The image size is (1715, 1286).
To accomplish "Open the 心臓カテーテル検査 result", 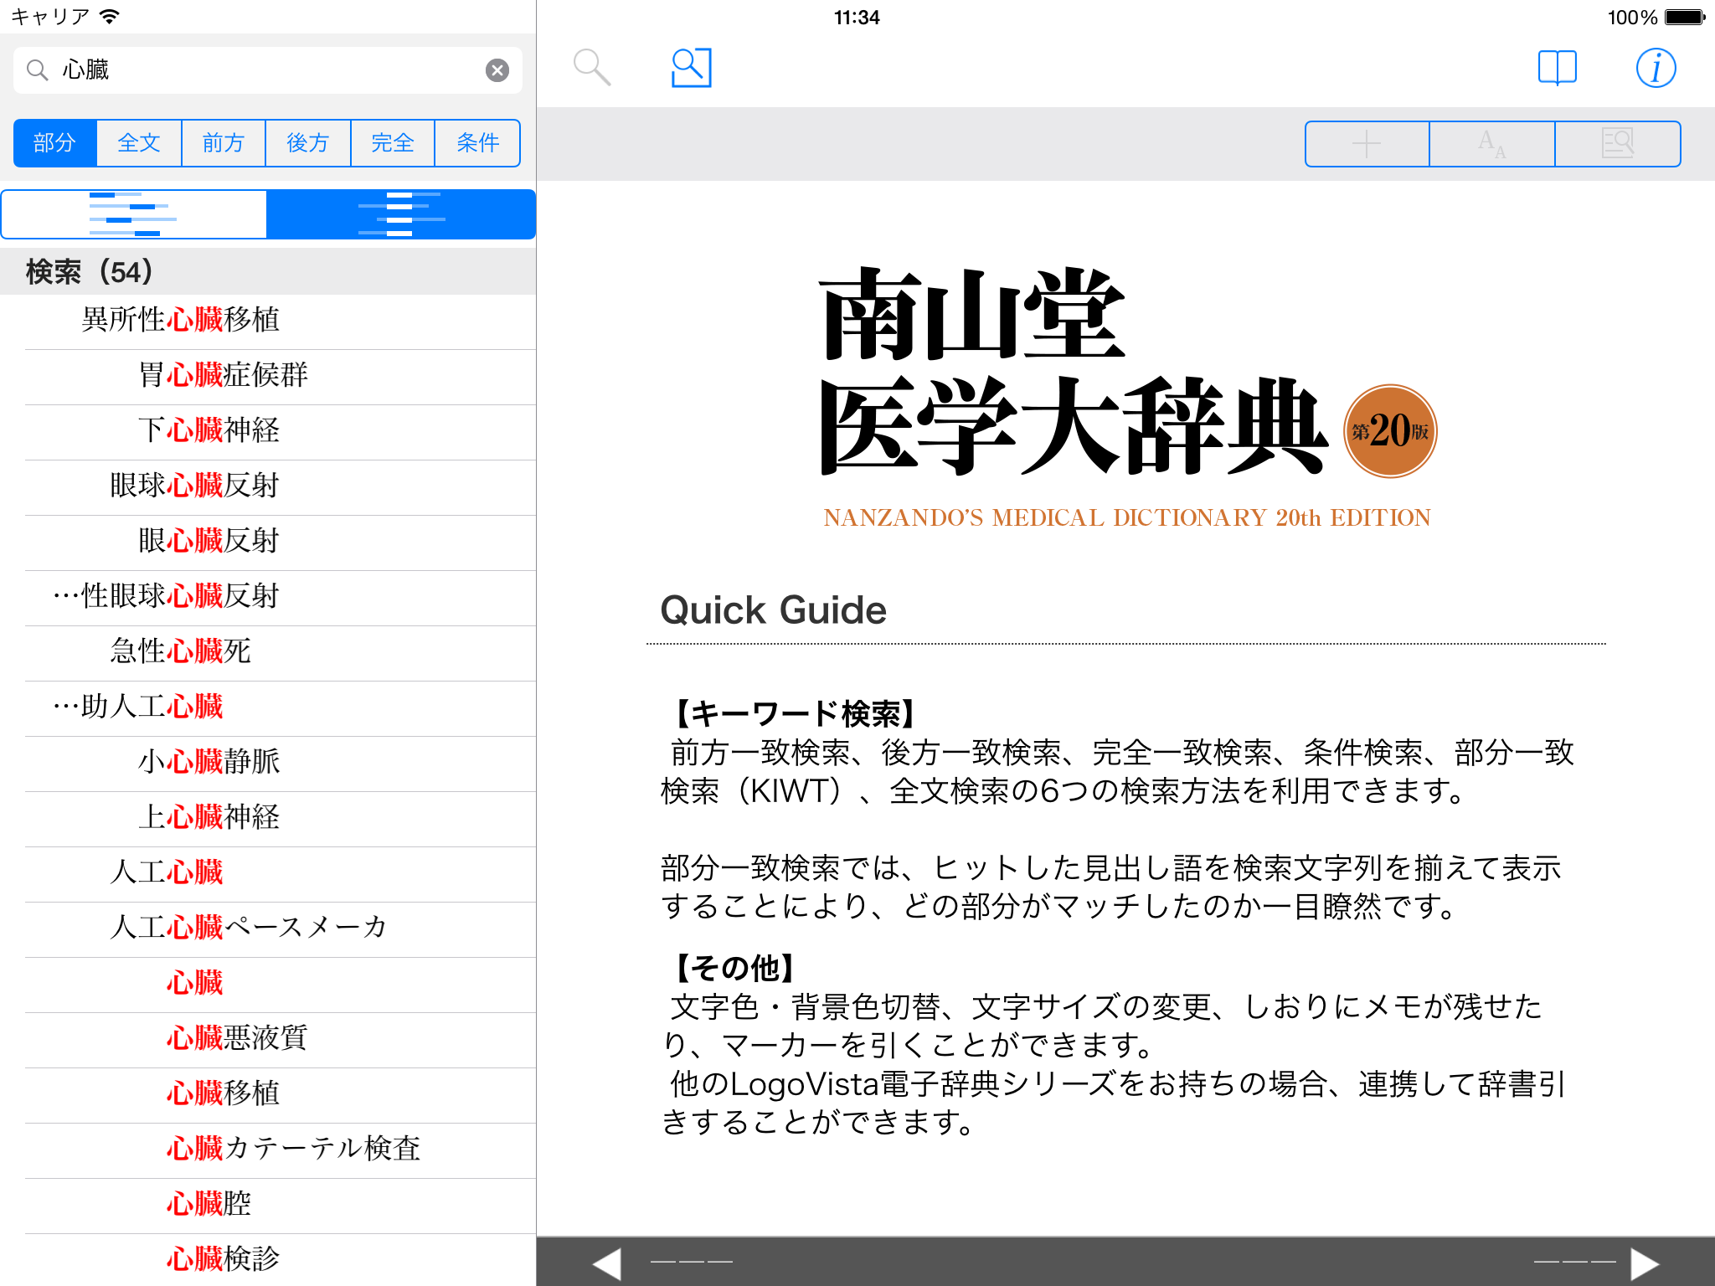I will tap(293, 1149).
